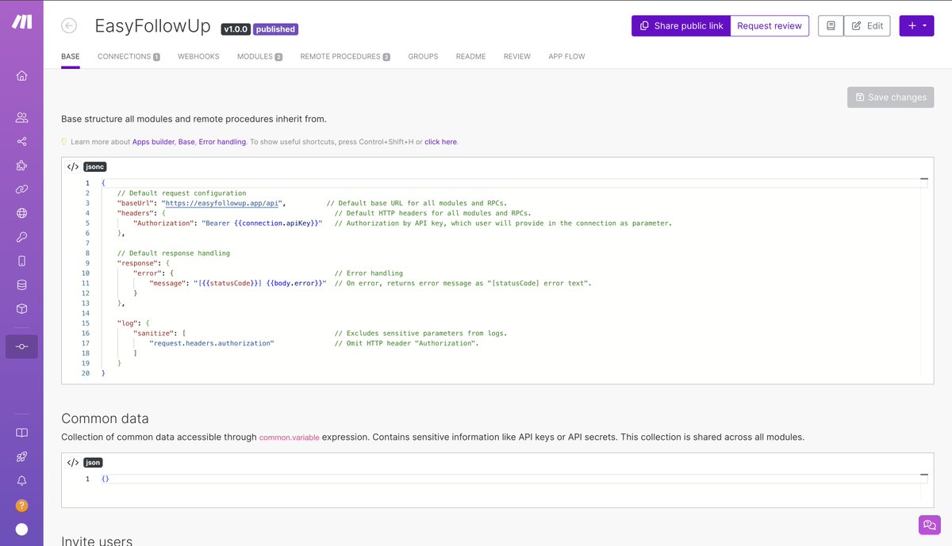952x546 pixels.
Task: Follow the 'click here' shortcuts link
Action: [440, 142]
